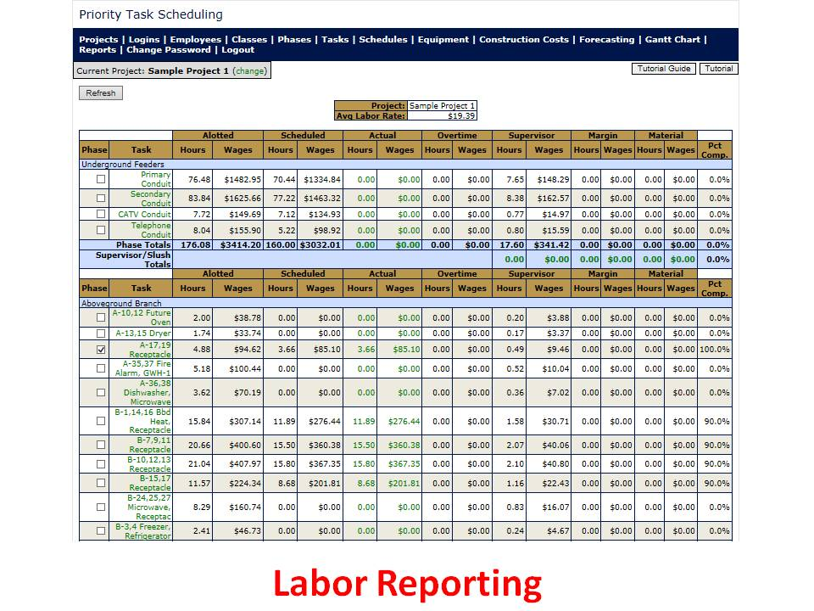This screenshot has height=611, width=814.
Task: Check the A-36,38 Dishwasher checkbox
Action: click(101, 393)
